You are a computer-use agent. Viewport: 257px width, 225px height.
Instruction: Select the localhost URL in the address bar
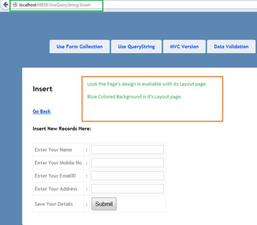(55, 5)
